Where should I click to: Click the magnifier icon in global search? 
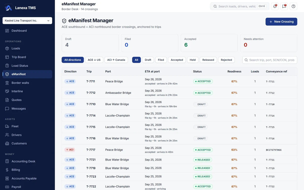215,6
